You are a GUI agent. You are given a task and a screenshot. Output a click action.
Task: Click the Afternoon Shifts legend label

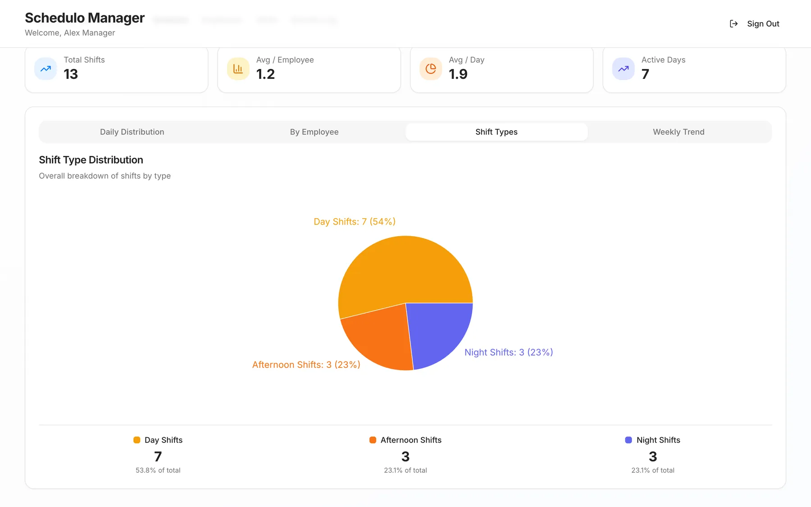pos(411,440)
